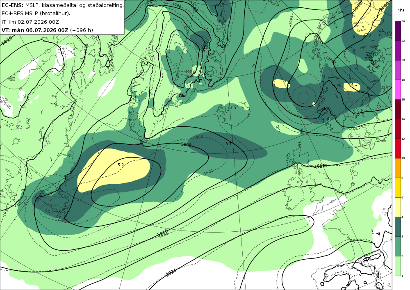
Task: Click the 3.7 spread value label
Action: coord(228,144)
